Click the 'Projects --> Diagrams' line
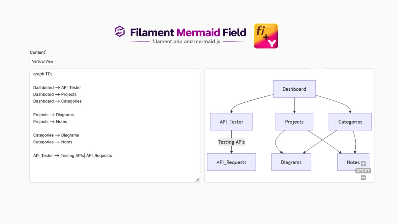 tap(53, 115)
